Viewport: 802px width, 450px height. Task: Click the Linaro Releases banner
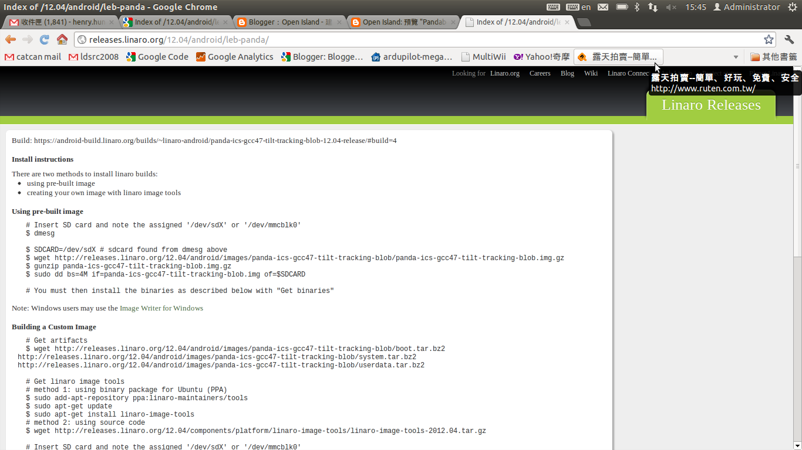(x=711, y=105)
